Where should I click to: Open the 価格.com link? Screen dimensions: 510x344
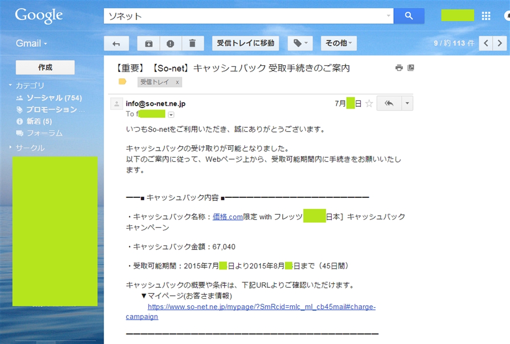point(228,217)
